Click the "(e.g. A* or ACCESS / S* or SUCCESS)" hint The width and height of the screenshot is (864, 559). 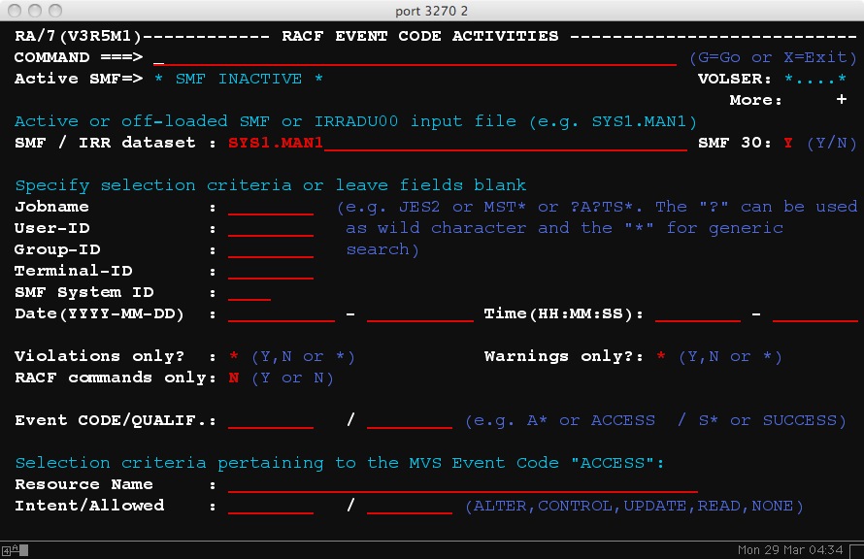point(655,421)
